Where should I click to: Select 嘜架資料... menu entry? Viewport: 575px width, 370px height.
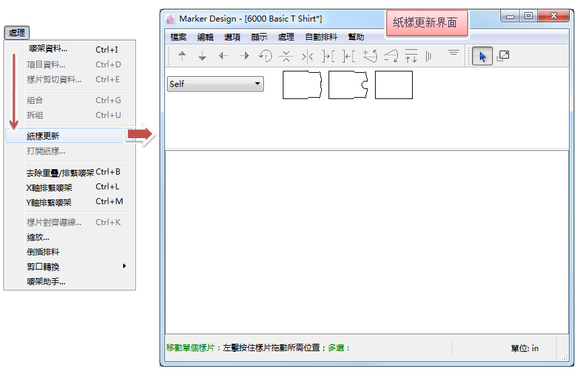tap(47, 49)
